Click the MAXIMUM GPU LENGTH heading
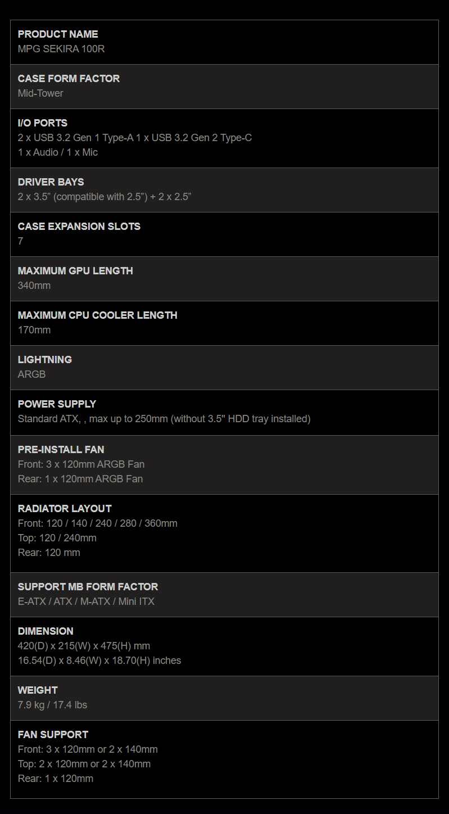The height and width of the screenshot is (814, 449). click(x=75, y=271)
